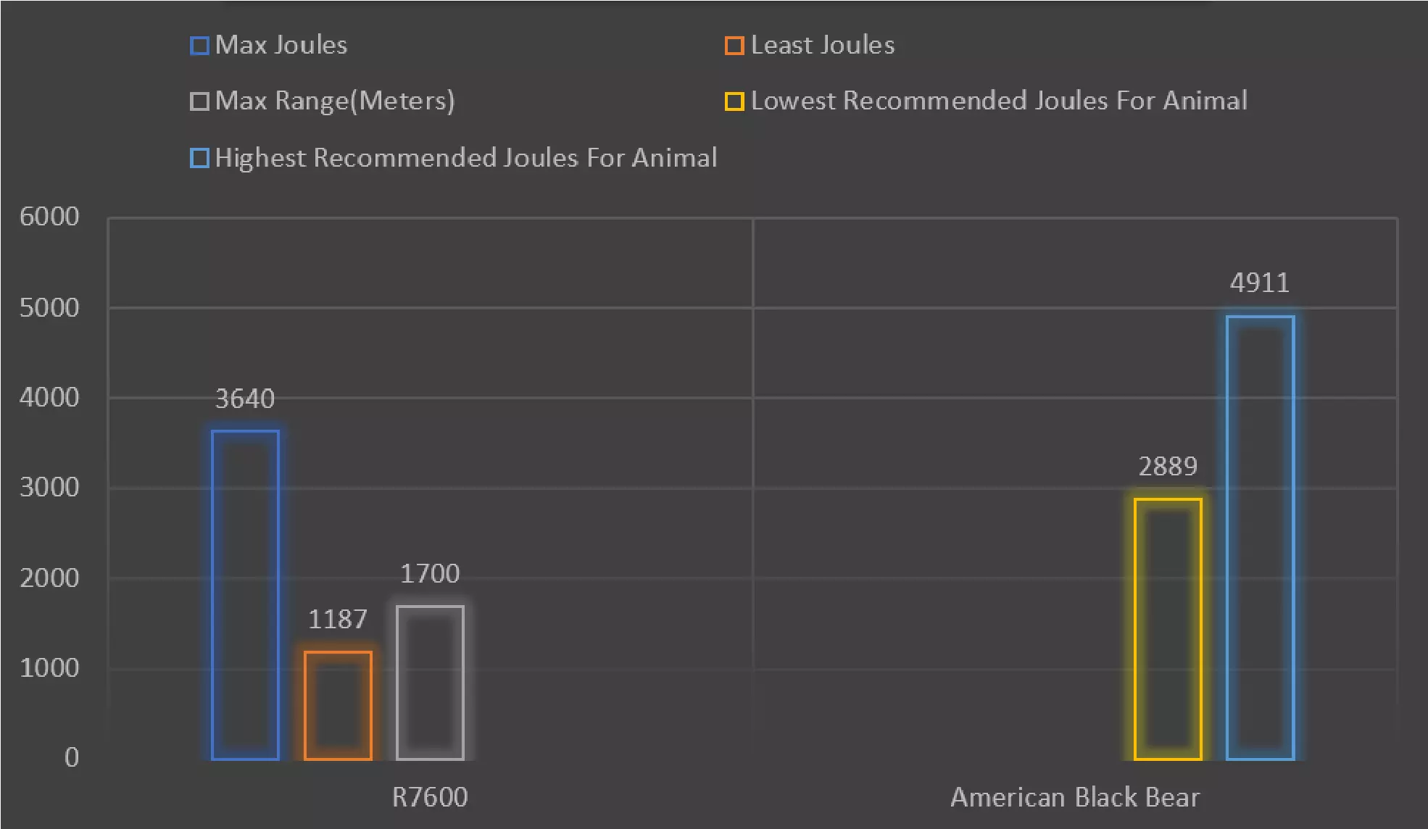Screen dimensions: 1428x829
Task: Click the yellow 2889 bar
Action: click(x=1168, y=628)
